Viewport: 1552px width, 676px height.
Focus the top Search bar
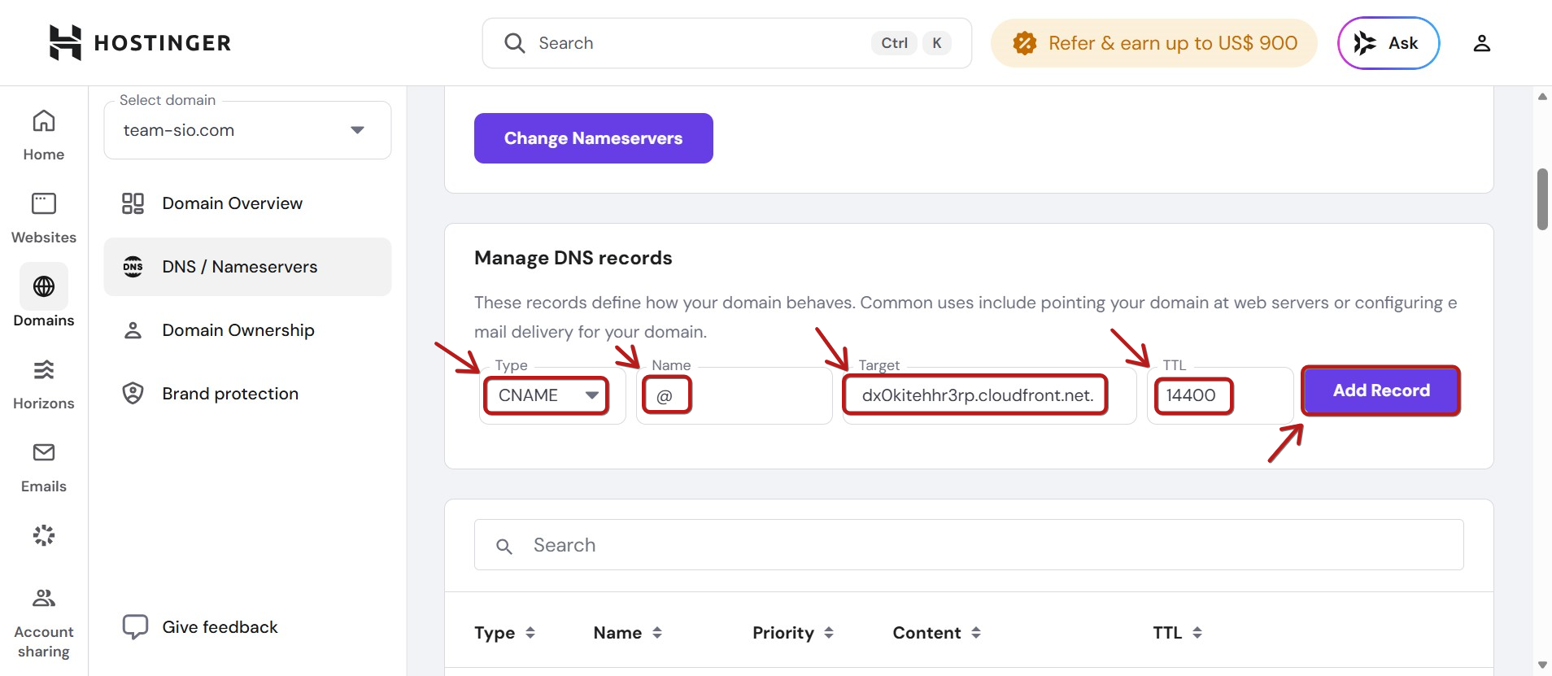pos(727,43)
